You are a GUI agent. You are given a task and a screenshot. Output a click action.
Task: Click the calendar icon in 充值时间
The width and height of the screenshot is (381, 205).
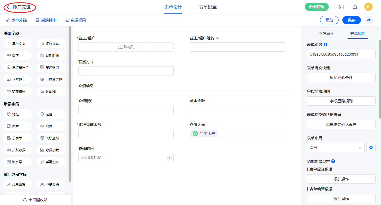point(170,157)
